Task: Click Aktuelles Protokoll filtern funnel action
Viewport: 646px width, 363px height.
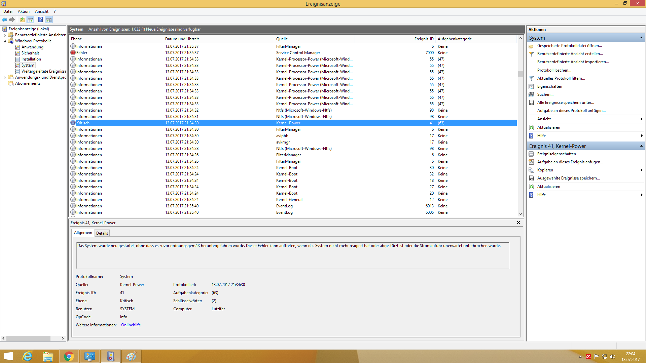Action: click(561, 78)
